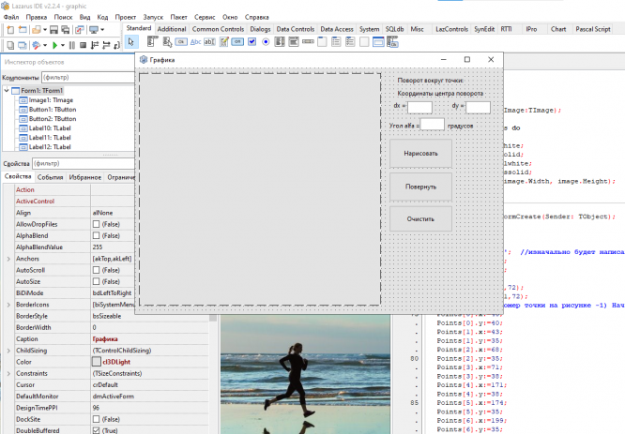625x434 pixels.
Task: Expand the Constraints property node
Action: point(8,373)
